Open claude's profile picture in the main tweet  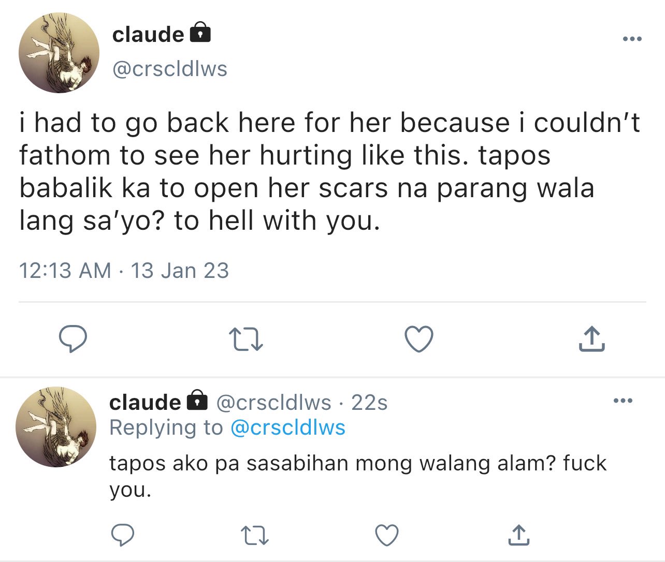[x=59, y=53]
